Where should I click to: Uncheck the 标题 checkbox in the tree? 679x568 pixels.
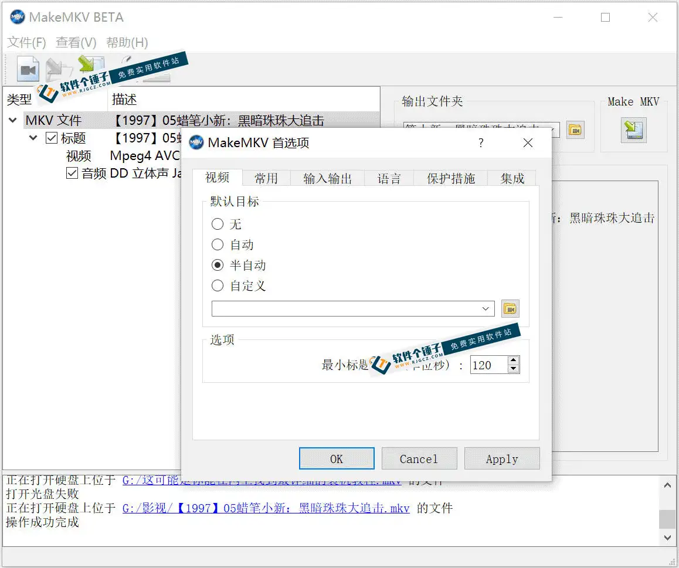pyautogui.click(x=52, y=138)
